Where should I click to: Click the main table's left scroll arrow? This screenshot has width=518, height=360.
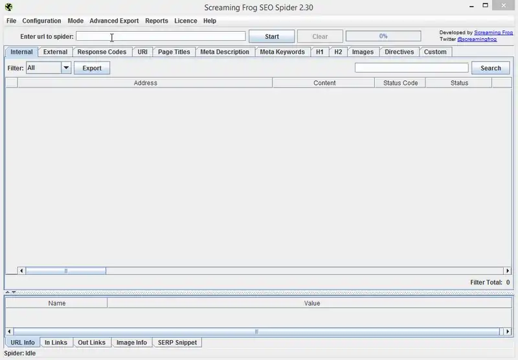point(21,271)
